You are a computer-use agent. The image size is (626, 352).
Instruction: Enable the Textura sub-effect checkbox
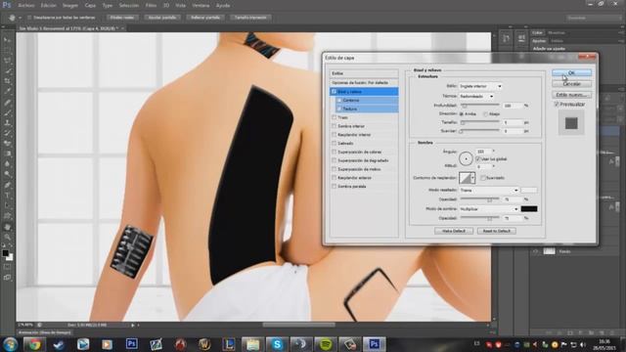point(339,109)
